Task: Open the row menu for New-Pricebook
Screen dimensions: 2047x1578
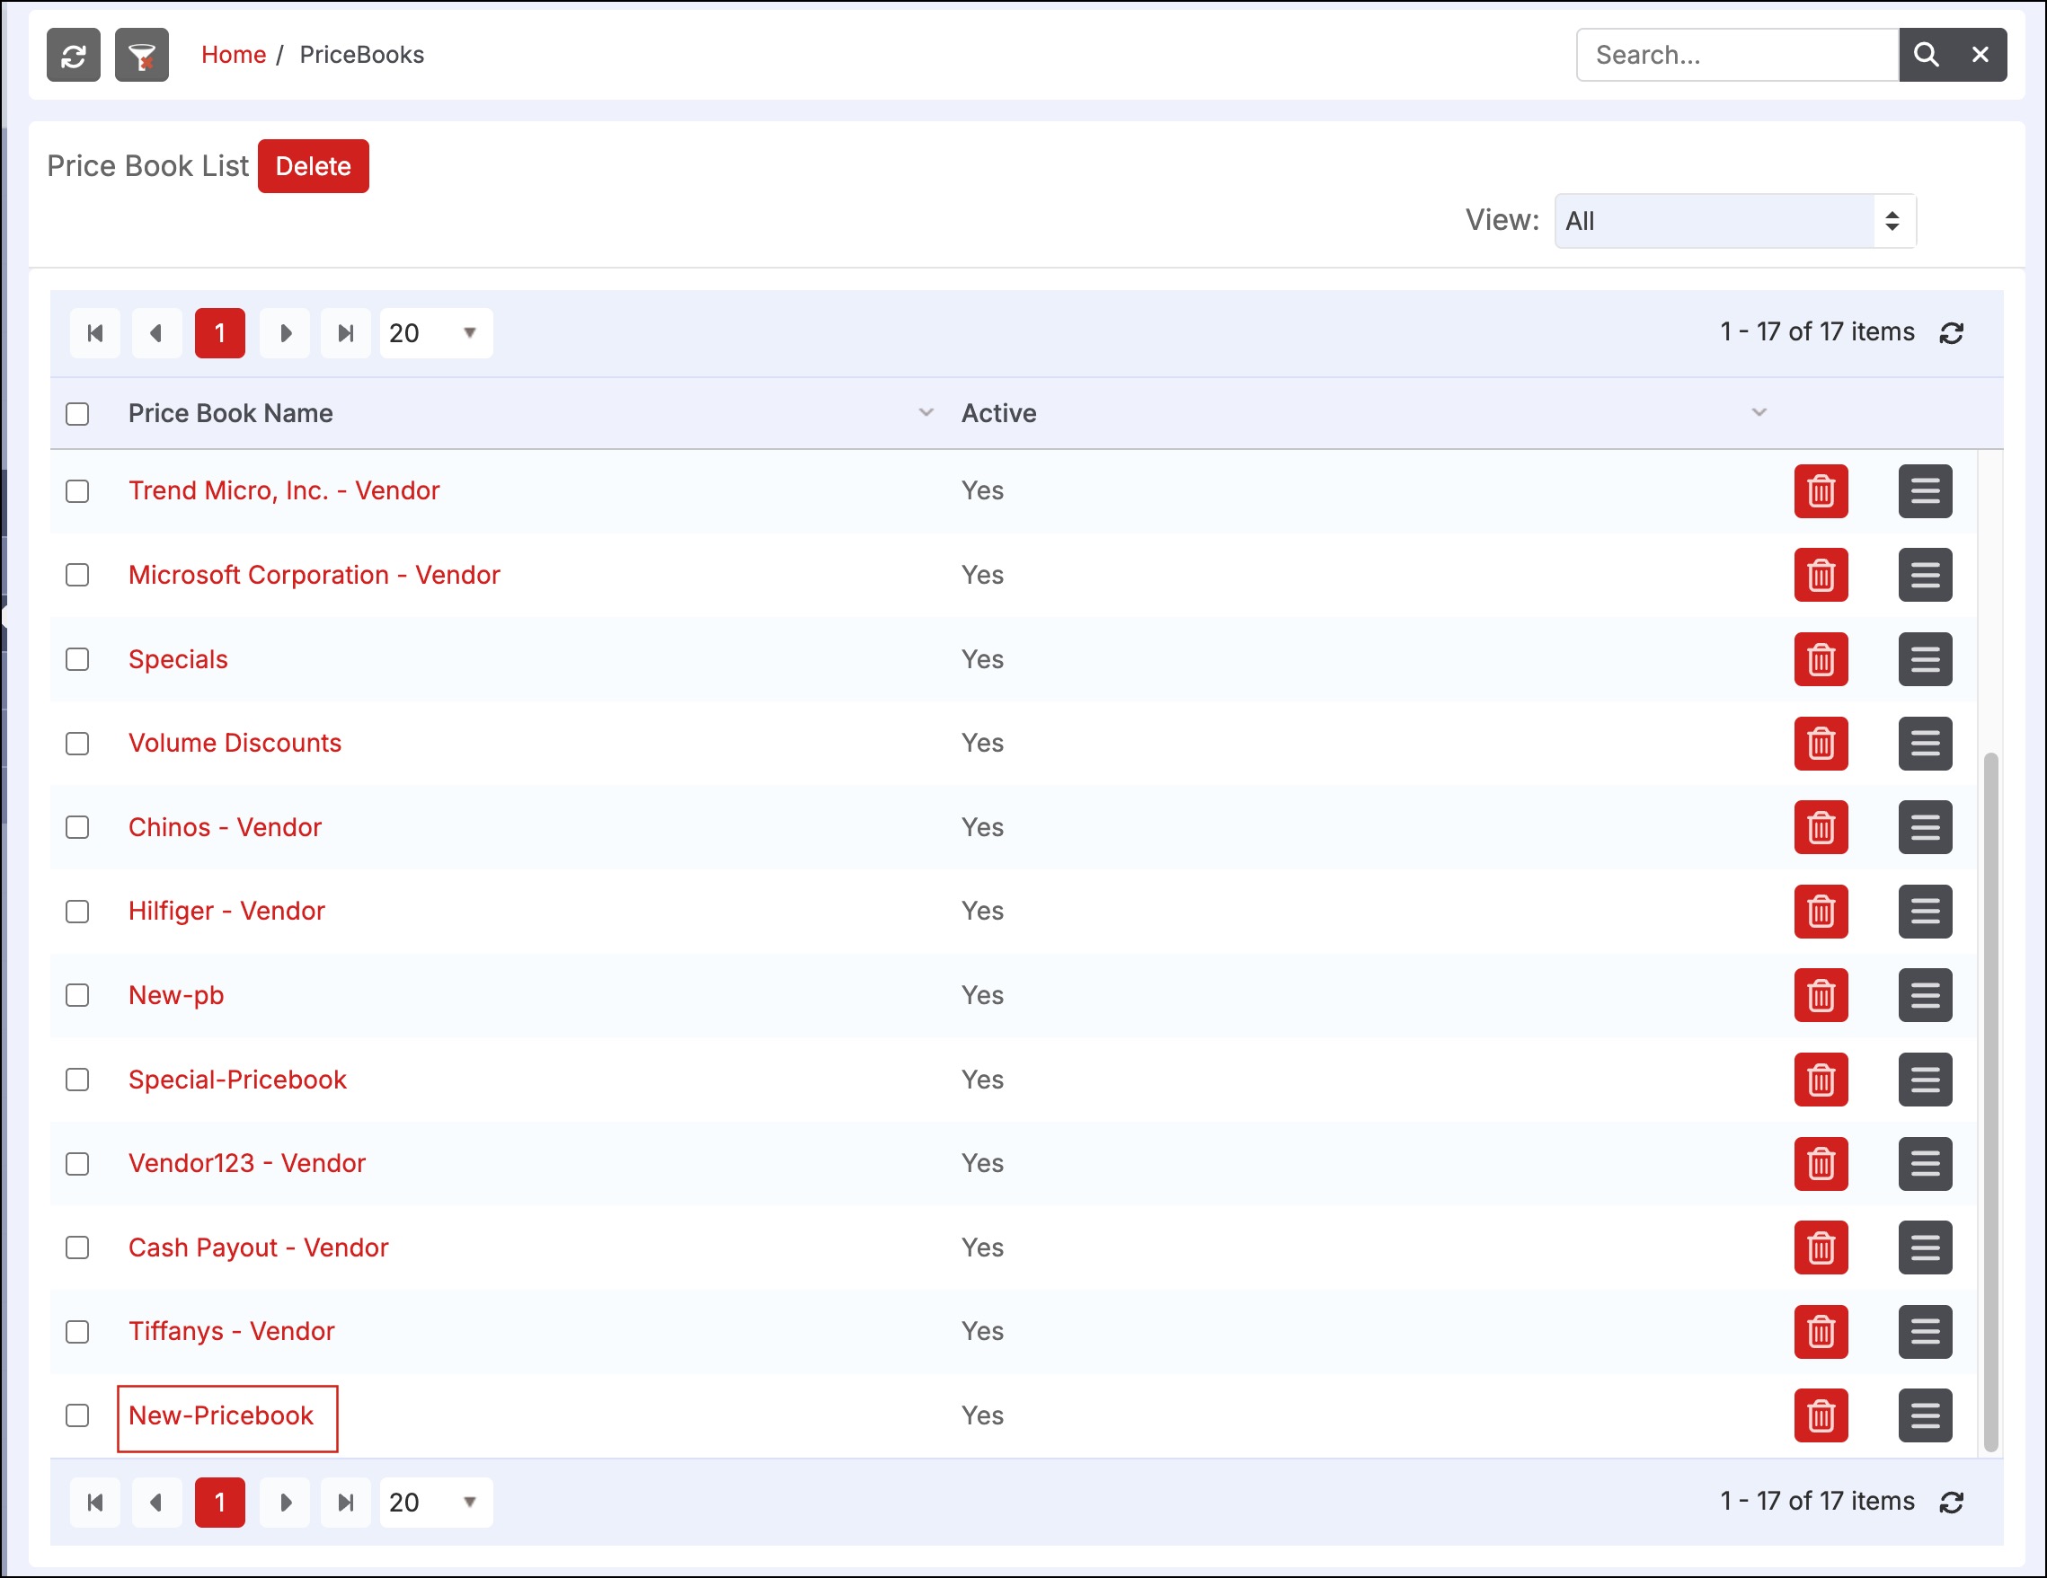Action: tap(1925, 1416)
